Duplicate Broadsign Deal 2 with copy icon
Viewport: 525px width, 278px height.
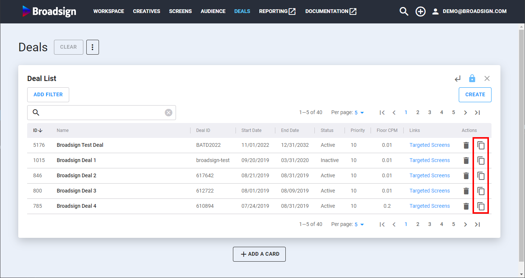point(481,176)
